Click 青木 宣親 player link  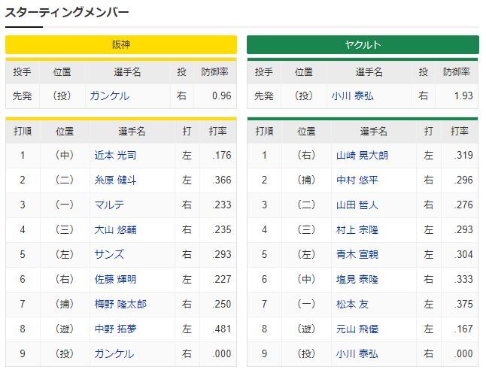click(357, 254)
